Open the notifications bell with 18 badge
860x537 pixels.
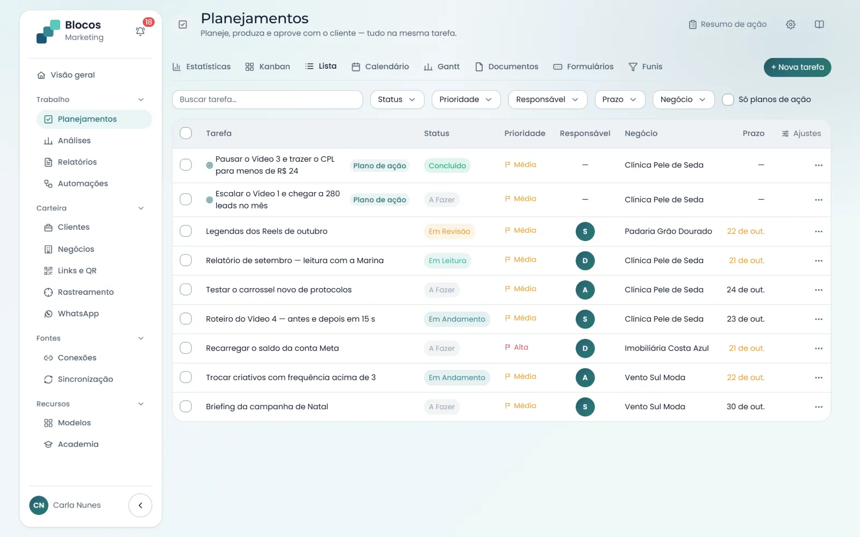point(140,31)
